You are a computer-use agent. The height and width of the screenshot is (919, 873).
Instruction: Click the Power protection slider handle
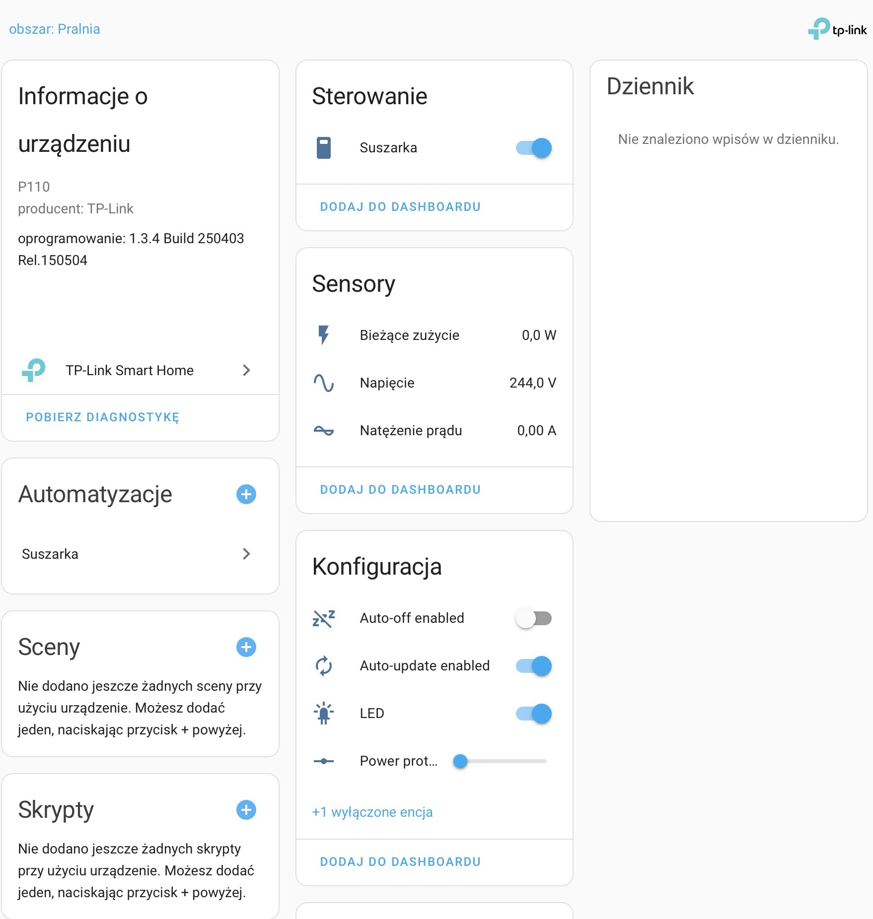[460, 761]
